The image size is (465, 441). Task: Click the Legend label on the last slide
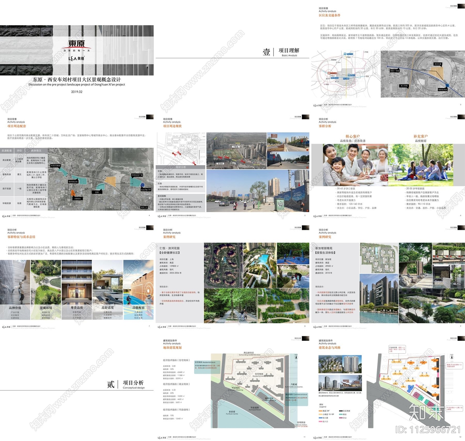click(x=323, y=407)
